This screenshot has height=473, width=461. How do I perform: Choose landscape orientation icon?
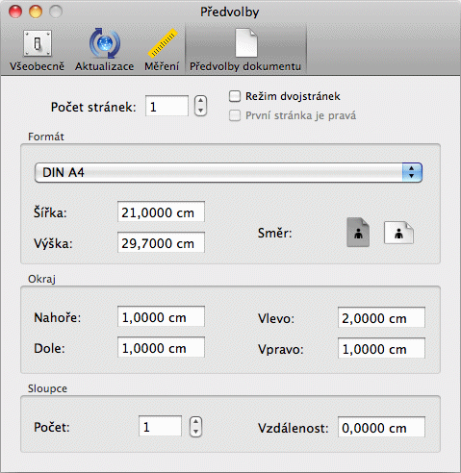398,233
